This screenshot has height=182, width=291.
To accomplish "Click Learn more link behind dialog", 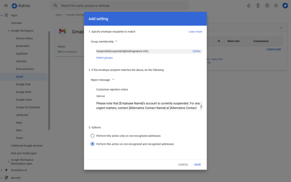I will click(217, 59).
